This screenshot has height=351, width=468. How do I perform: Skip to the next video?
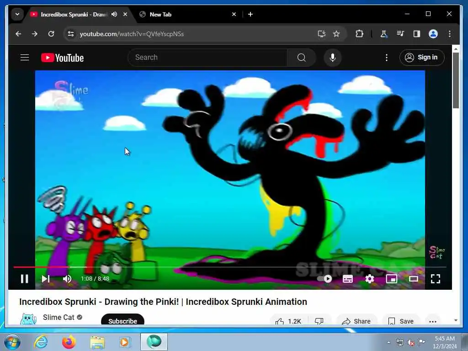tap(45, 279)
